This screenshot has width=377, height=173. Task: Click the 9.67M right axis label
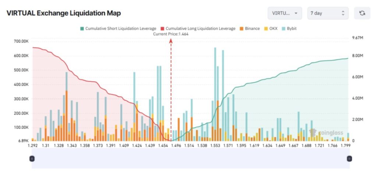358,38
